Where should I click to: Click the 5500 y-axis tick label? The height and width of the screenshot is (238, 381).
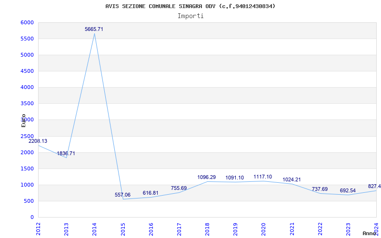click(x=27, y=39)
